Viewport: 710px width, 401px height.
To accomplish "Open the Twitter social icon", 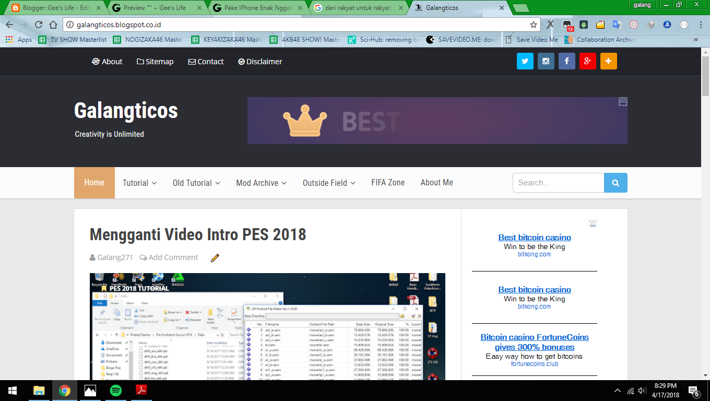I will pyautogui.click(x=525, y=61).
